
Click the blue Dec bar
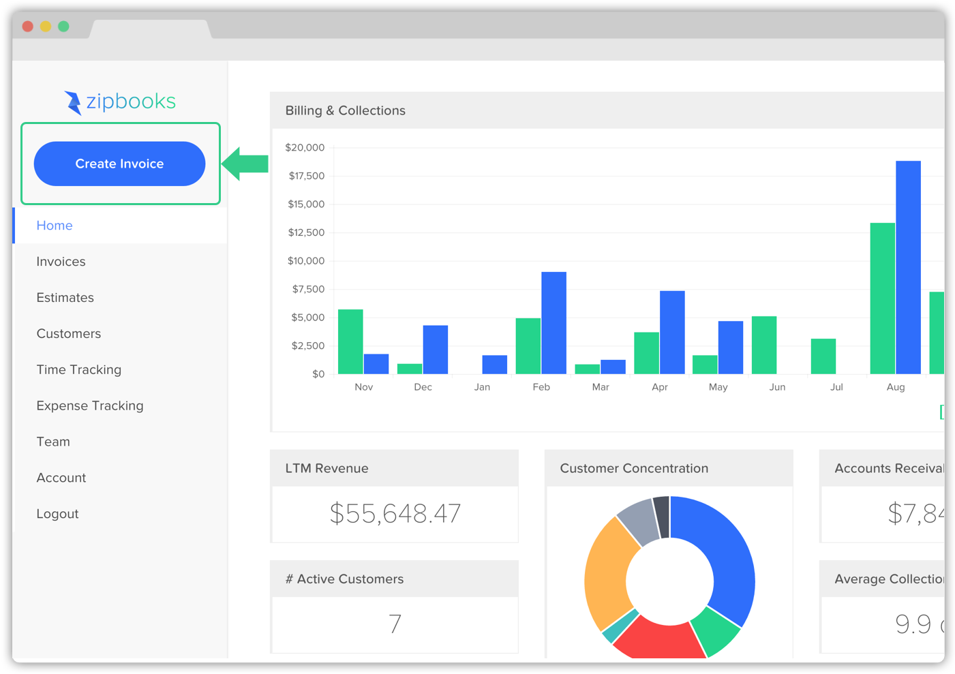[x=436, y=350]
